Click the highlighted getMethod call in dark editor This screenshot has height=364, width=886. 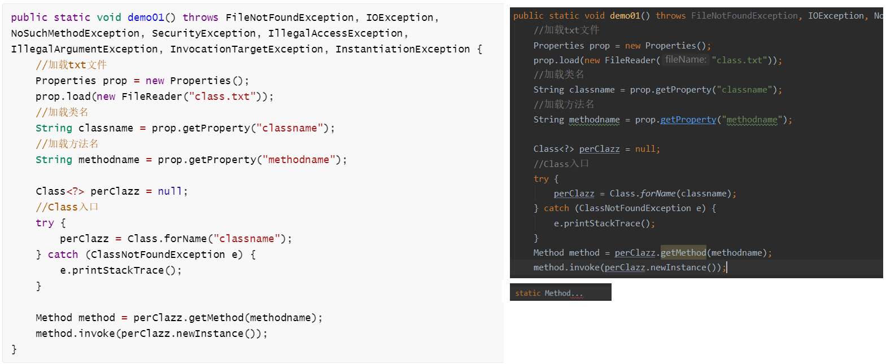pos(683,253)
